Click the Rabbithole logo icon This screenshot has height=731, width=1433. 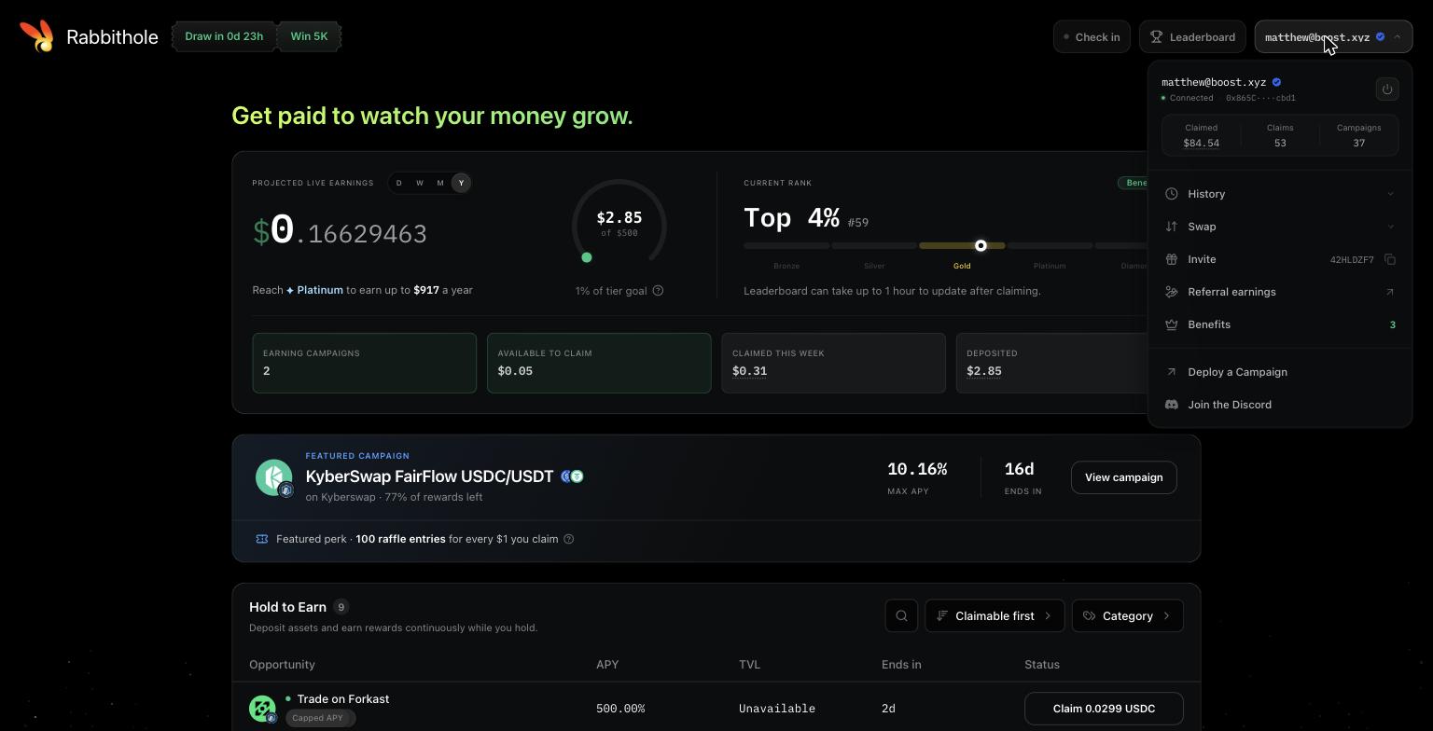(x=36, y=36)
